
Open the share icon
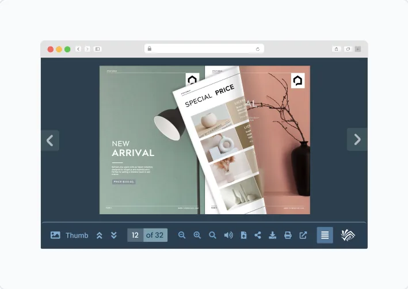click(x=258, y=235)
